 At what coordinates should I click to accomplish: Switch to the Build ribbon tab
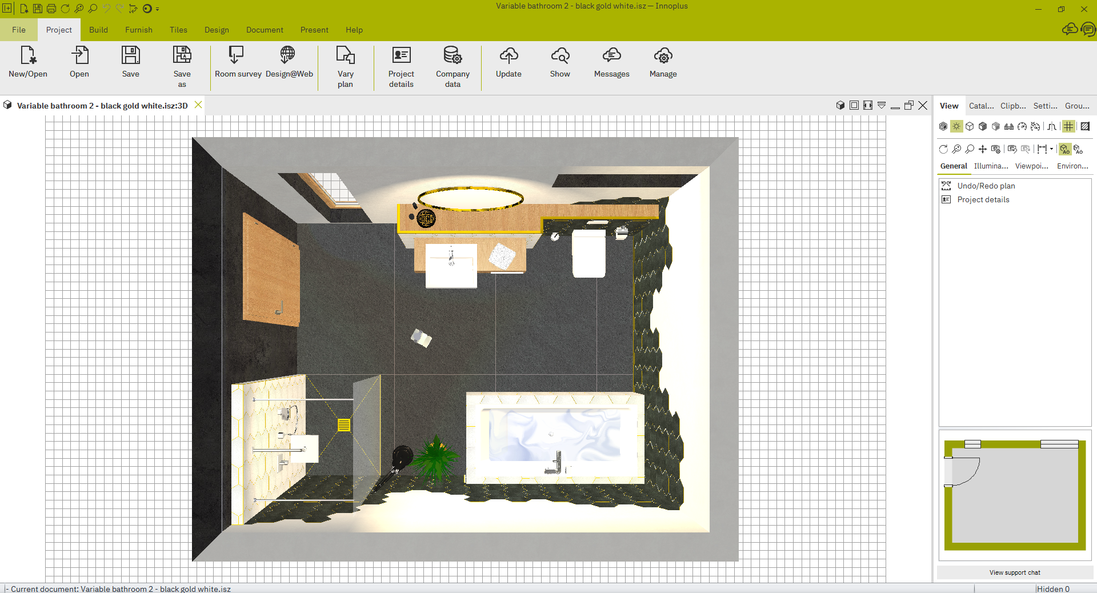98,30
